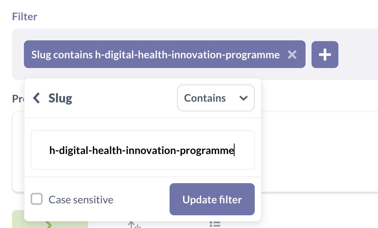Screen dimensions: 378x228
Task: Select the sort arrows icon at the bottom
Action: coord(134,224)
